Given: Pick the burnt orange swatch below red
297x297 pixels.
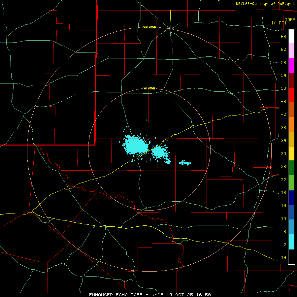Looking at the screenshot, I should [291, 110].
